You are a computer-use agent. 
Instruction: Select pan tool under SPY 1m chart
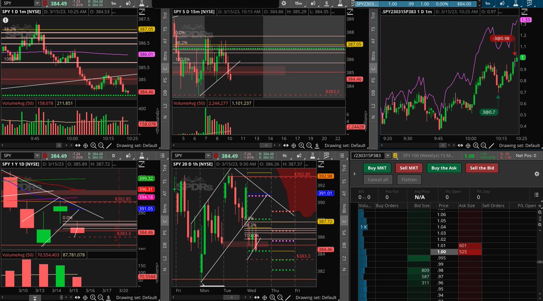pyautogui.click(x=77, y=146)
